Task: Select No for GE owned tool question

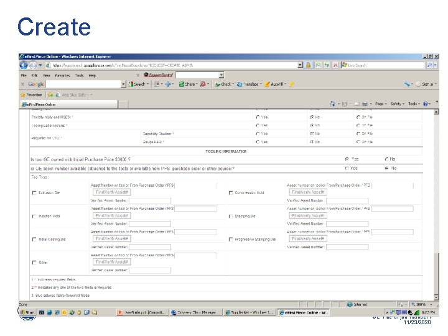Action: coord(387,159)
